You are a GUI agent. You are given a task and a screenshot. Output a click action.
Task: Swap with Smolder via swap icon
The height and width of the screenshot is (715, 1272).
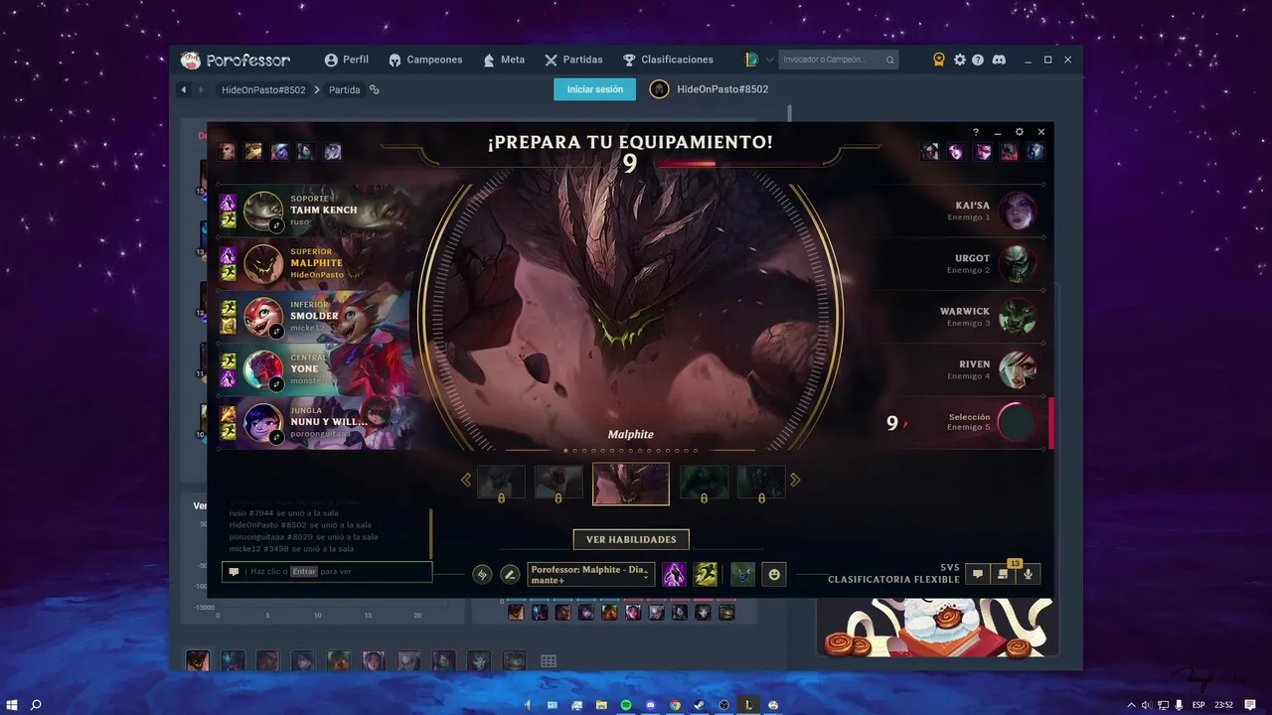pos(277,331)
